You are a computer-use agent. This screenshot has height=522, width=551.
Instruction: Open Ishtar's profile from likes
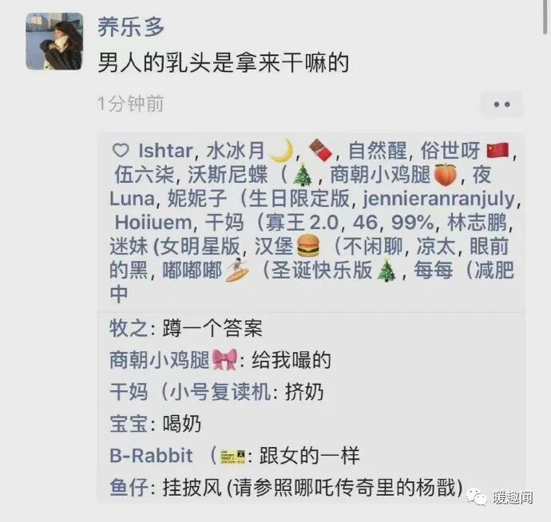[165, 151]
